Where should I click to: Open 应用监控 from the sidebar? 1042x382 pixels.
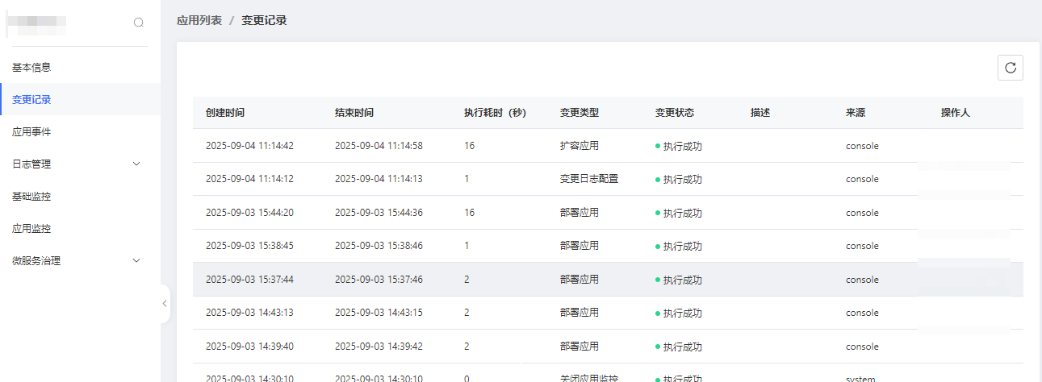tap(31, 228)
